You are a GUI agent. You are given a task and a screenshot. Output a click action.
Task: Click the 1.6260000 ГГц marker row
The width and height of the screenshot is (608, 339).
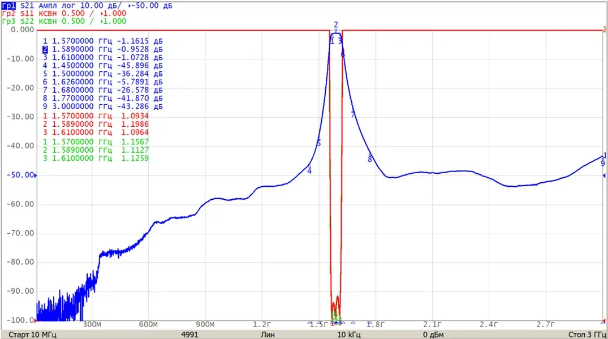pos(103,82)
